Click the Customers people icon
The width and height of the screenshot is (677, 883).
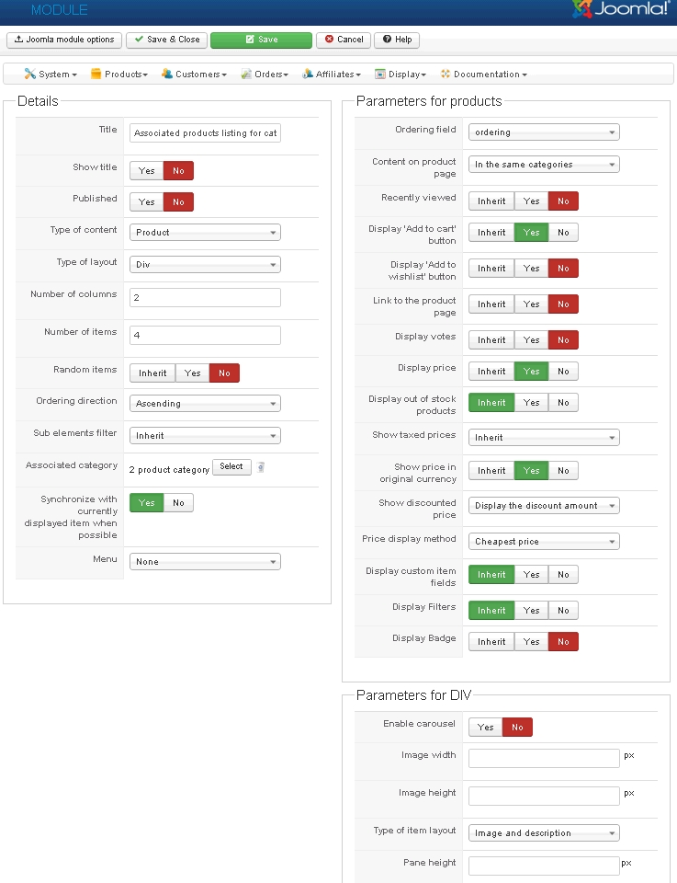pyautogui.click(x=167, y=75)
